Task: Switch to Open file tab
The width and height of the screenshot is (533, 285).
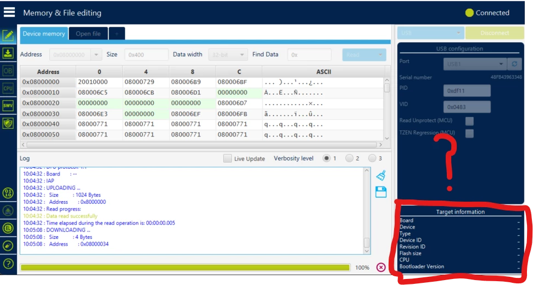Action: [88, 33]
